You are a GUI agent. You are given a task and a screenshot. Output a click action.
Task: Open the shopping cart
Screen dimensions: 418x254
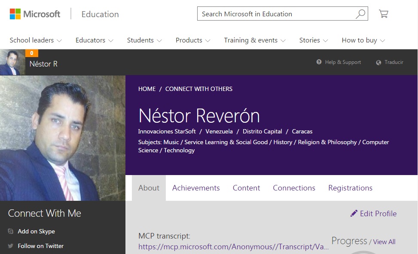(383, 14)
